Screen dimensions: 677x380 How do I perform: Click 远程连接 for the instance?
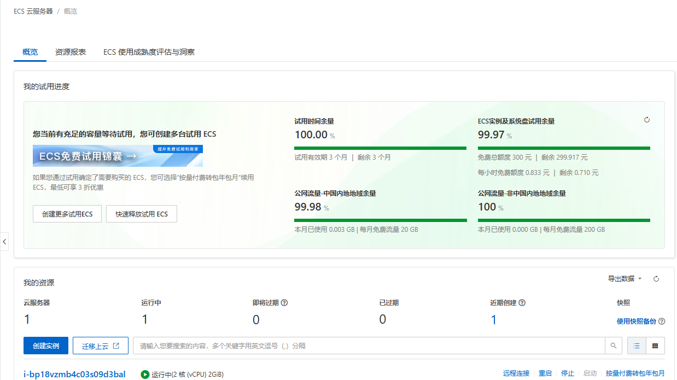click(516, 373)
